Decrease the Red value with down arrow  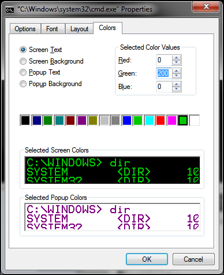[176, 62]
